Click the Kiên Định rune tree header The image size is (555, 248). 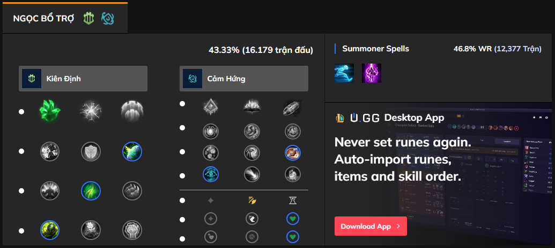click(83, 79)
